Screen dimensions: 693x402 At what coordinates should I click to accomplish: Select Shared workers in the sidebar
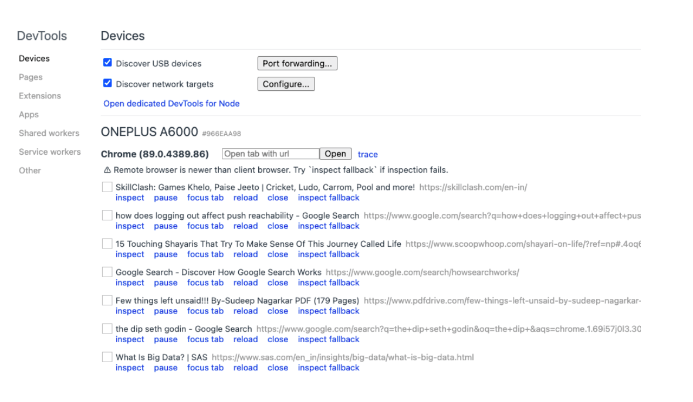[49, 133]
